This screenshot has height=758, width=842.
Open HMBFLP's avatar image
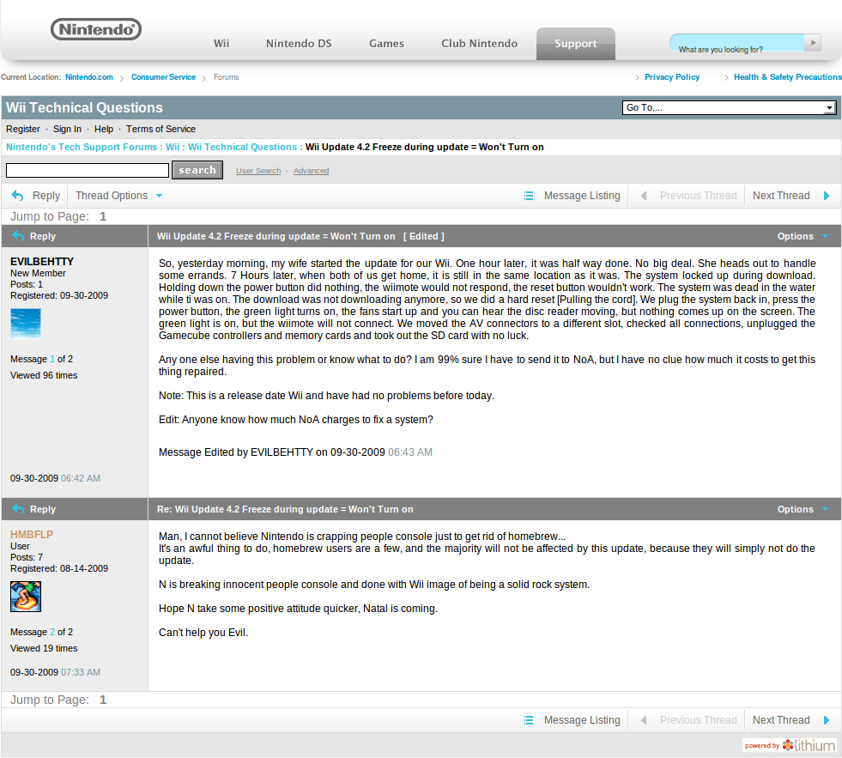click(26, 597)
